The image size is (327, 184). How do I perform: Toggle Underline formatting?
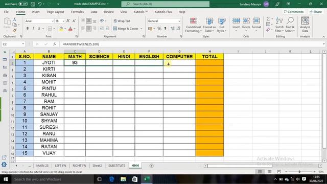(39, 29)
